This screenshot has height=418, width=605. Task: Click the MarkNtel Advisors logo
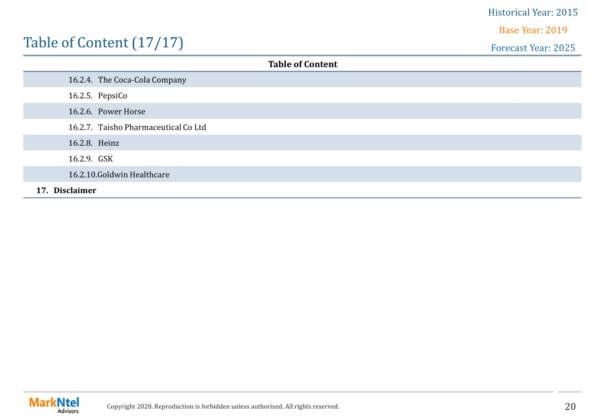click(x=54, y=405)
